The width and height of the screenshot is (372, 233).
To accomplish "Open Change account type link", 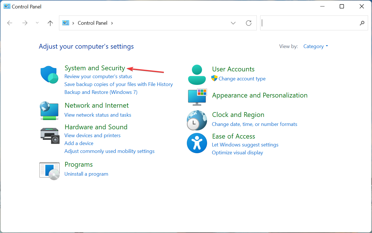I will [x=242, y=79].
